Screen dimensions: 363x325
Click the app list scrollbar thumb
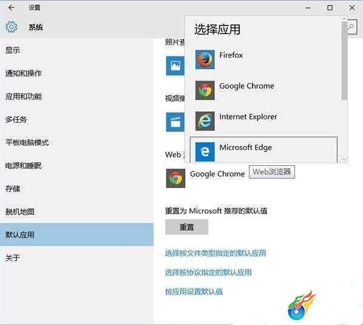pyautogui.click(x=344, y=61)
